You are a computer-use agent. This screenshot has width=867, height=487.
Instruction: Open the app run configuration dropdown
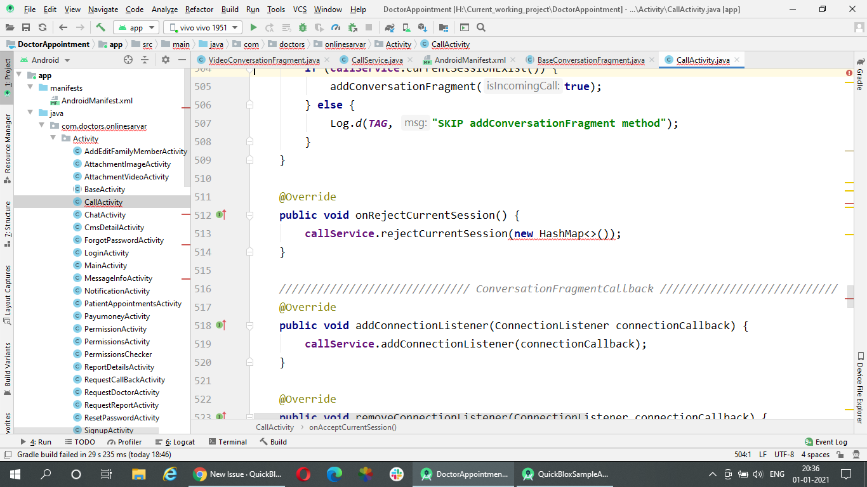(136, 27)
